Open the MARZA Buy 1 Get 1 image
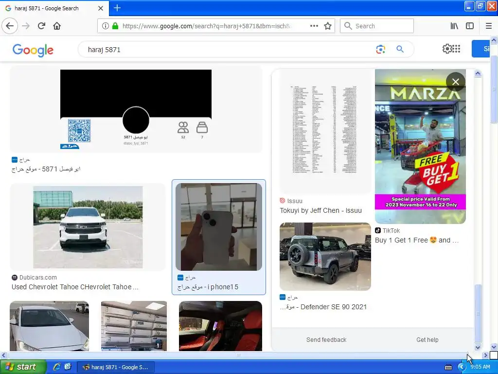Image resolution: width=498 pixels, height=374 pixels. pyautogui.click(x=420, y=147)
